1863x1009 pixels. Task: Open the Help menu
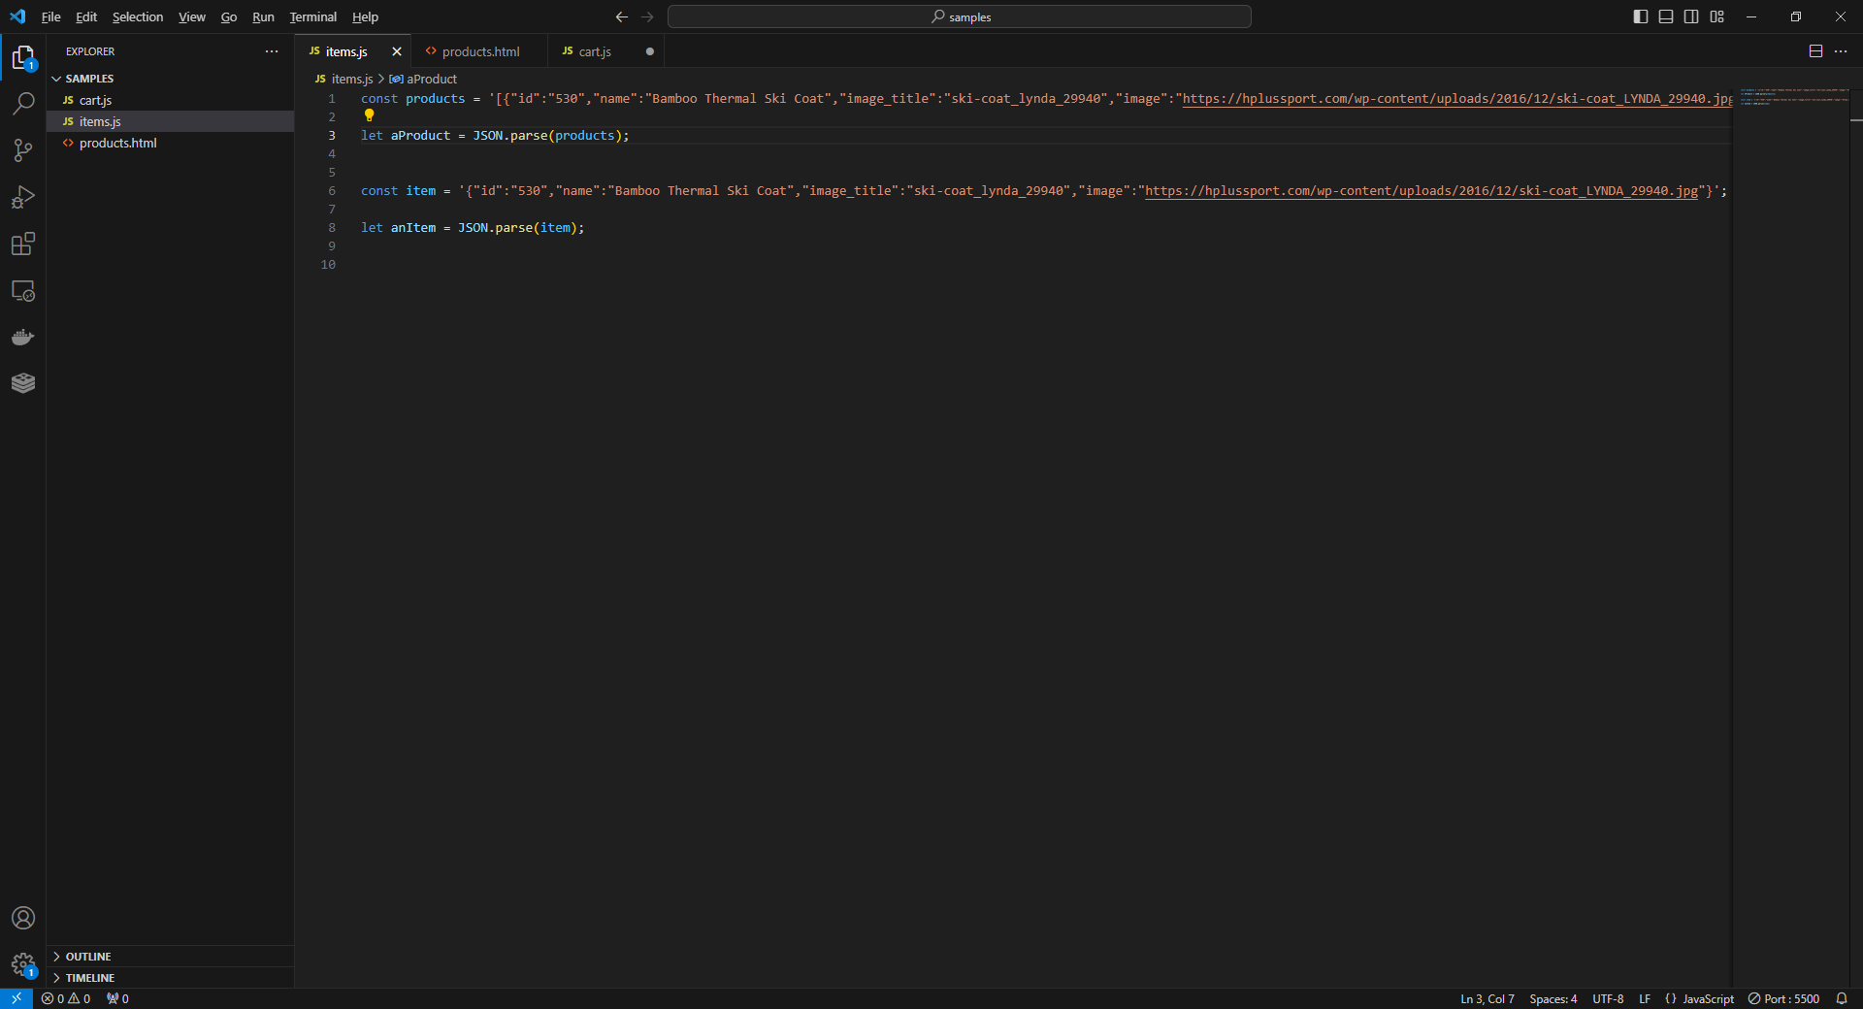pos(365,16)
